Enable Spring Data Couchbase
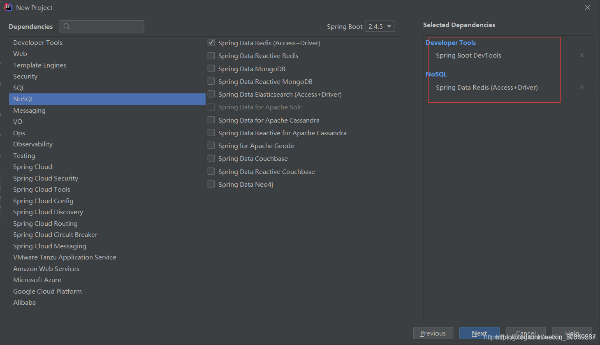This screenshot has width=600, height=345. coord(211,158)
